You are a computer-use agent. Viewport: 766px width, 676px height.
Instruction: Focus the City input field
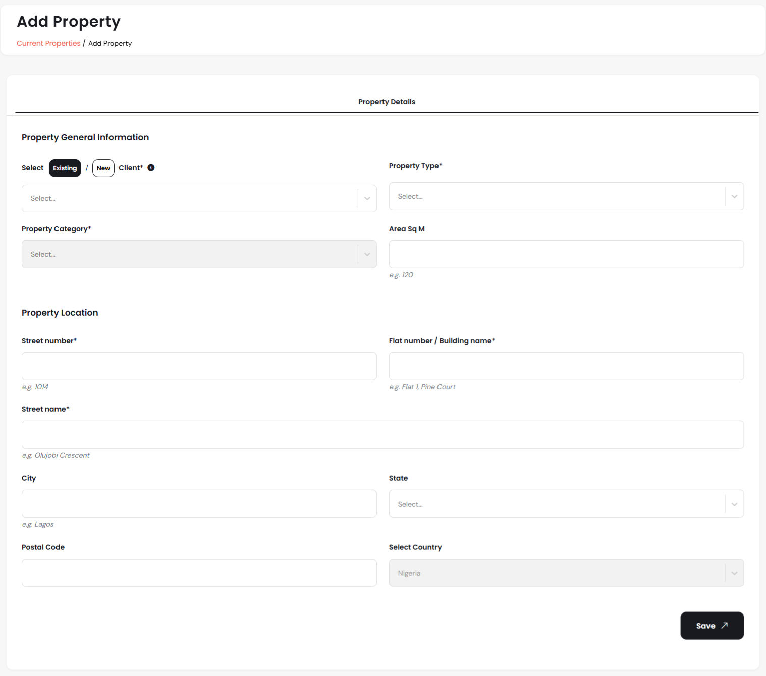coord(199,504)
